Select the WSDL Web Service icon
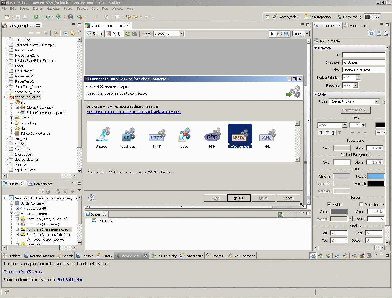Viewport: 392px width, 298px height. 240,134
